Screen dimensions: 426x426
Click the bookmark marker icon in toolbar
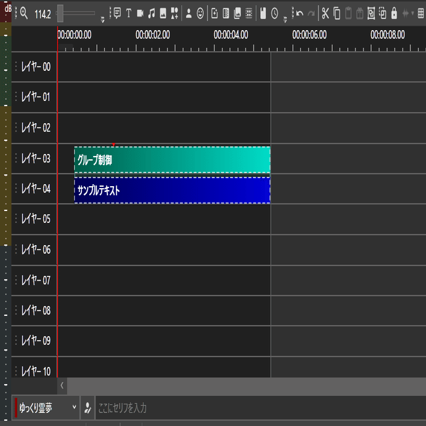point(263,13)
